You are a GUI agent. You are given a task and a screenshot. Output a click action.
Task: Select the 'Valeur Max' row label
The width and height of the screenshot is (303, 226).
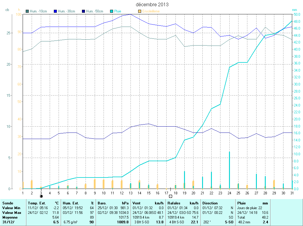click(x=11, y=213)
